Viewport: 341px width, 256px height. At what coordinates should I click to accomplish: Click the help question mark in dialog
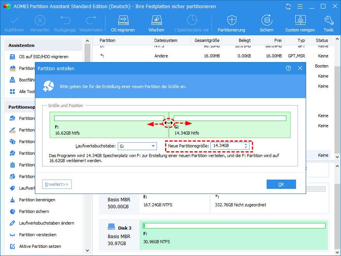click(288, 68)
